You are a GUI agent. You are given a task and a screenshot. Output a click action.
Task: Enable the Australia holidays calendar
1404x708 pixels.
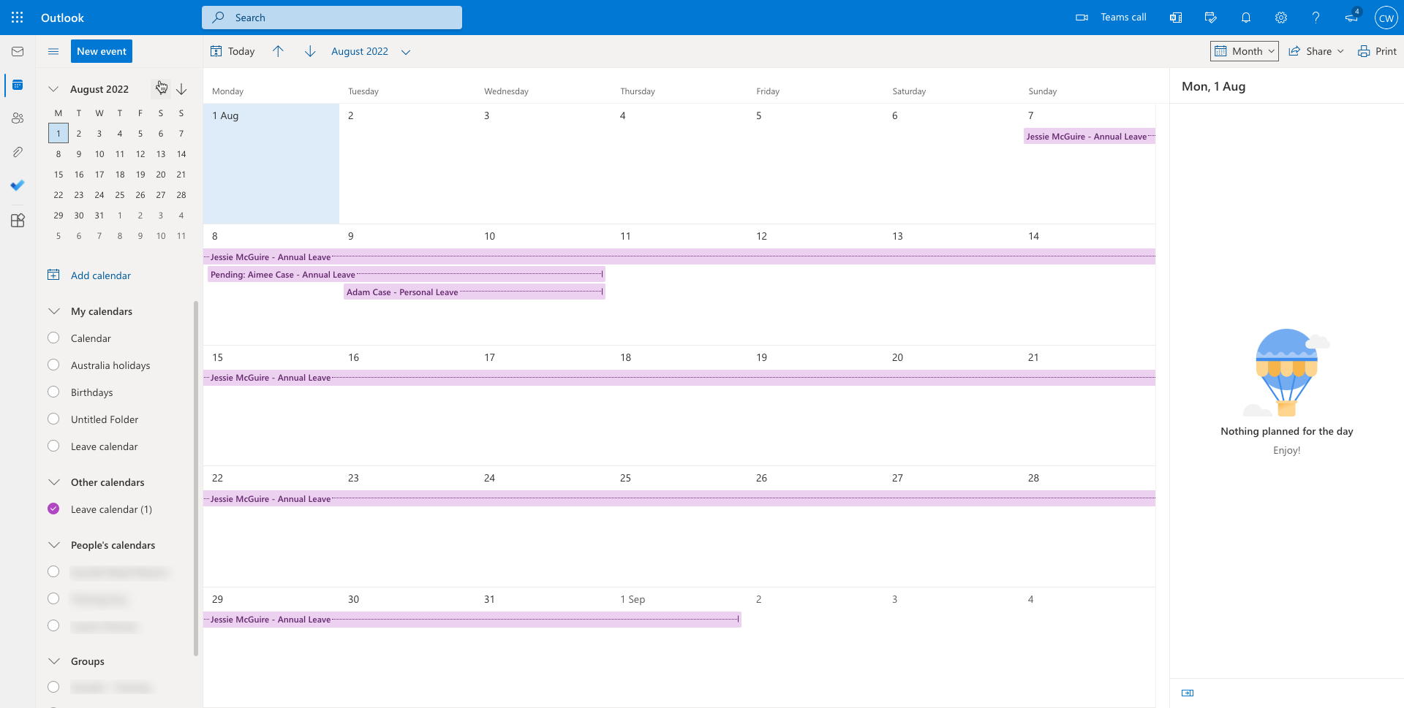(53, 365)
